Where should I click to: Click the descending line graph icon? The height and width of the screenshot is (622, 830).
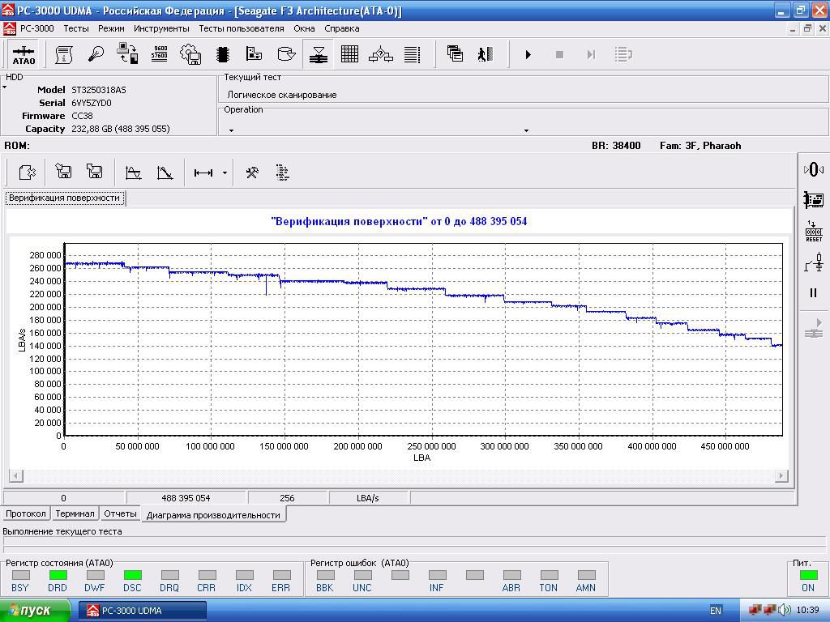tap(165, 173)
